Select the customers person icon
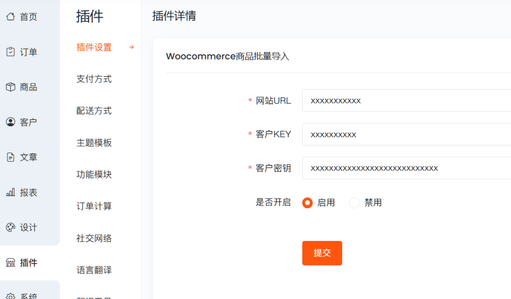 10,122
